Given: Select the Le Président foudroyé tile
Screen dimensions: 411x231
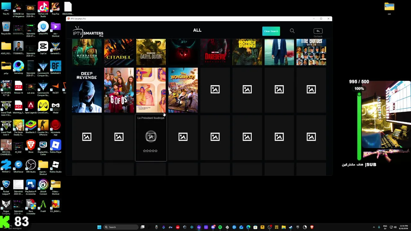Looking at the screenshot, I should [151, 137].
